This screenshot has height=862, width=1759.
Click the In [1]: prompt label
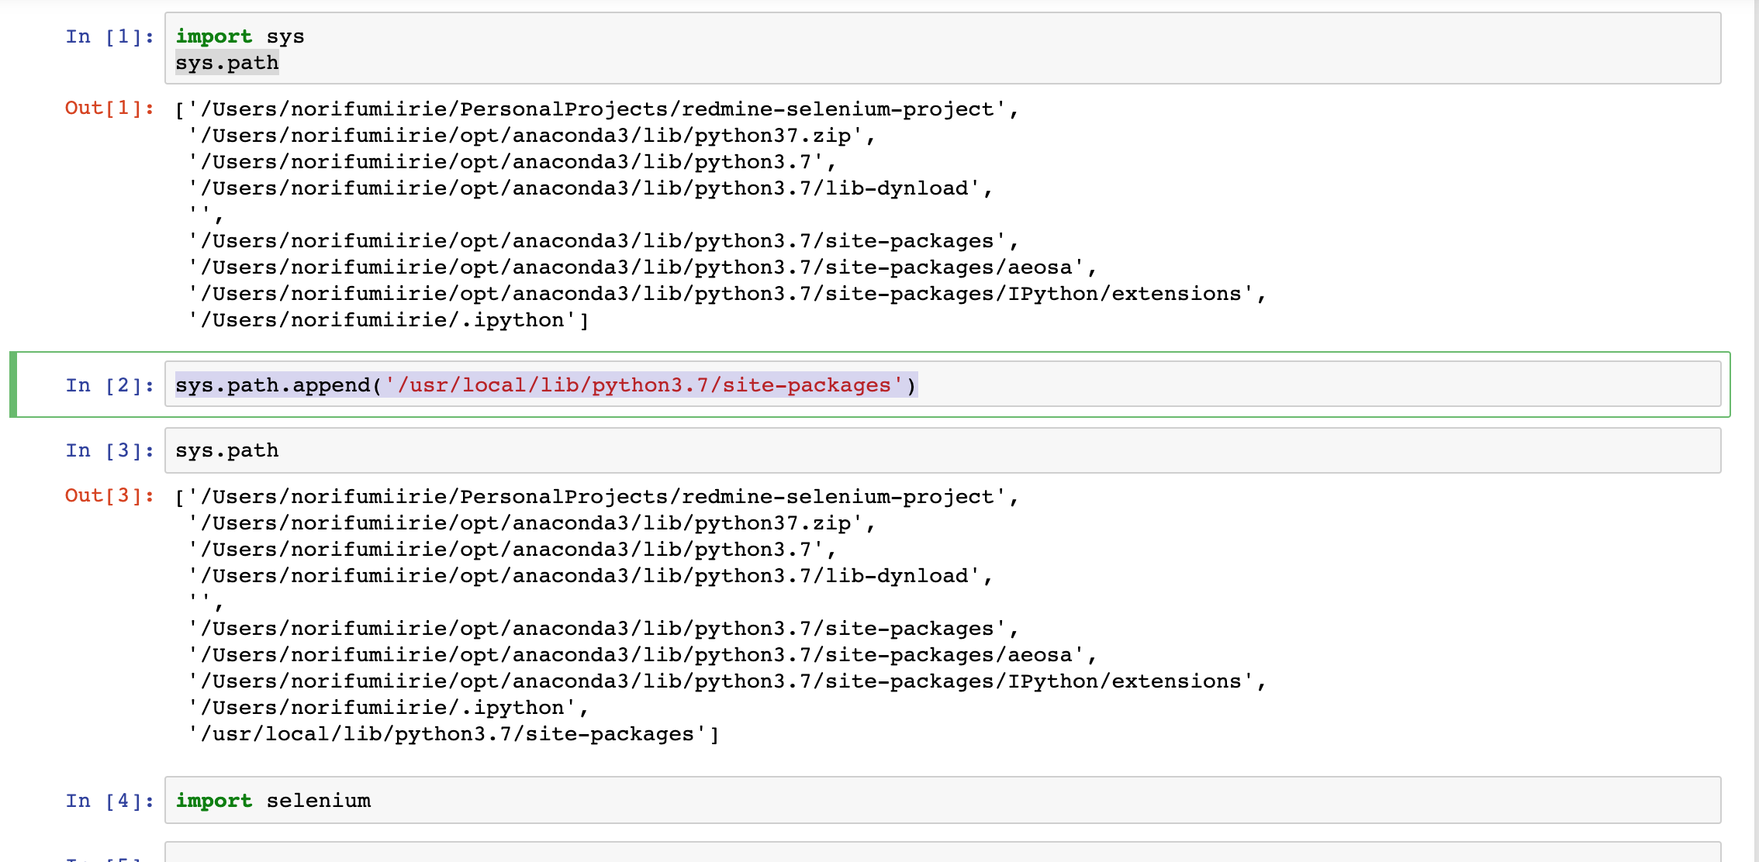tap(109, 36)
